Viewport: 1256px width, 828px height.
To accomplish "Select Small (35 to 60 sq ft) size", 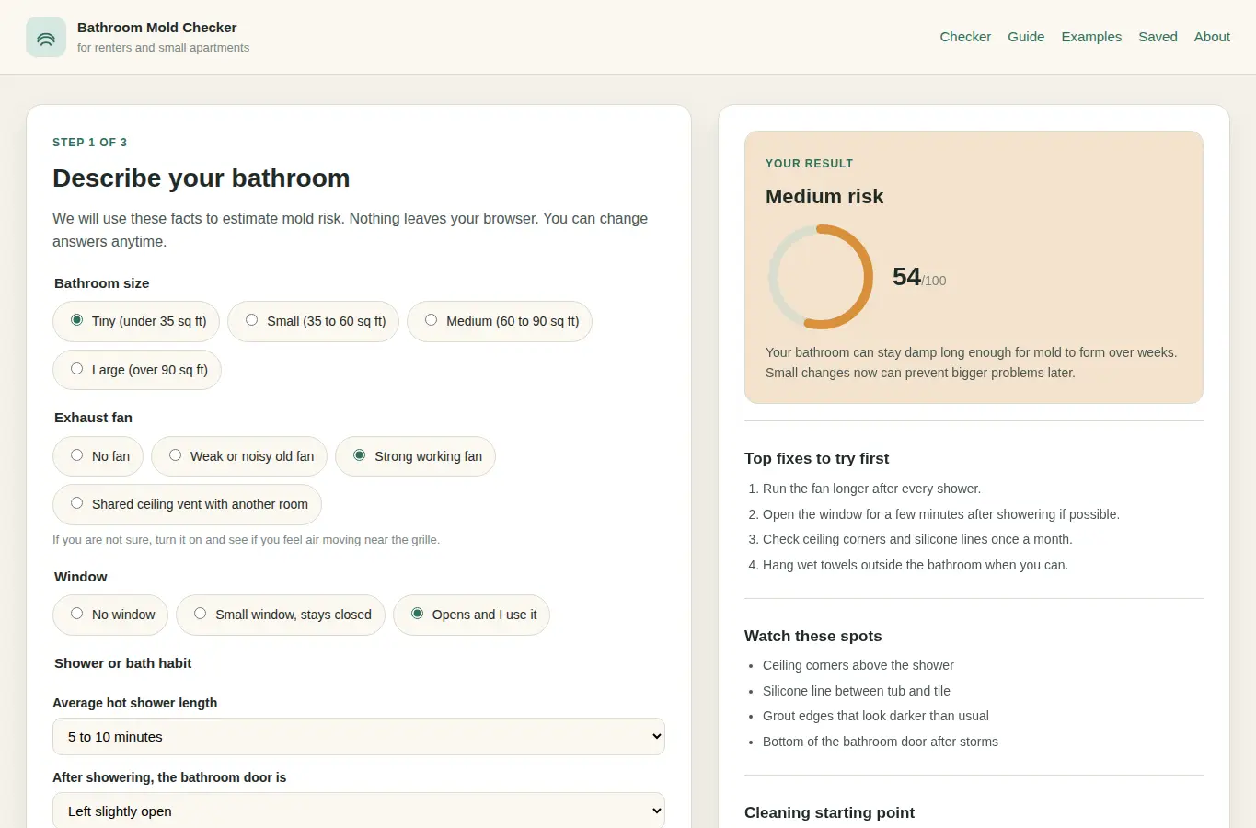I will 314,321.
